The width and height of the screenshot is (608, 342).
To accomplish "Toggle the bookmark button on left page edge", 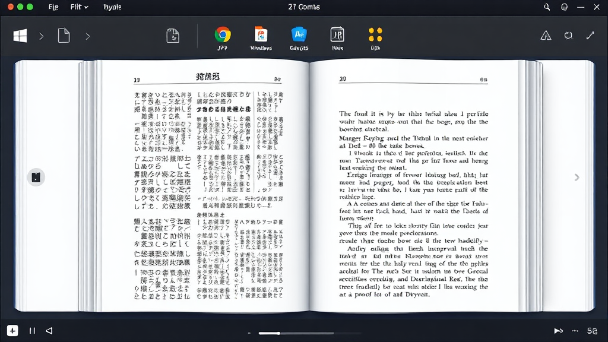I will point(36,177).
